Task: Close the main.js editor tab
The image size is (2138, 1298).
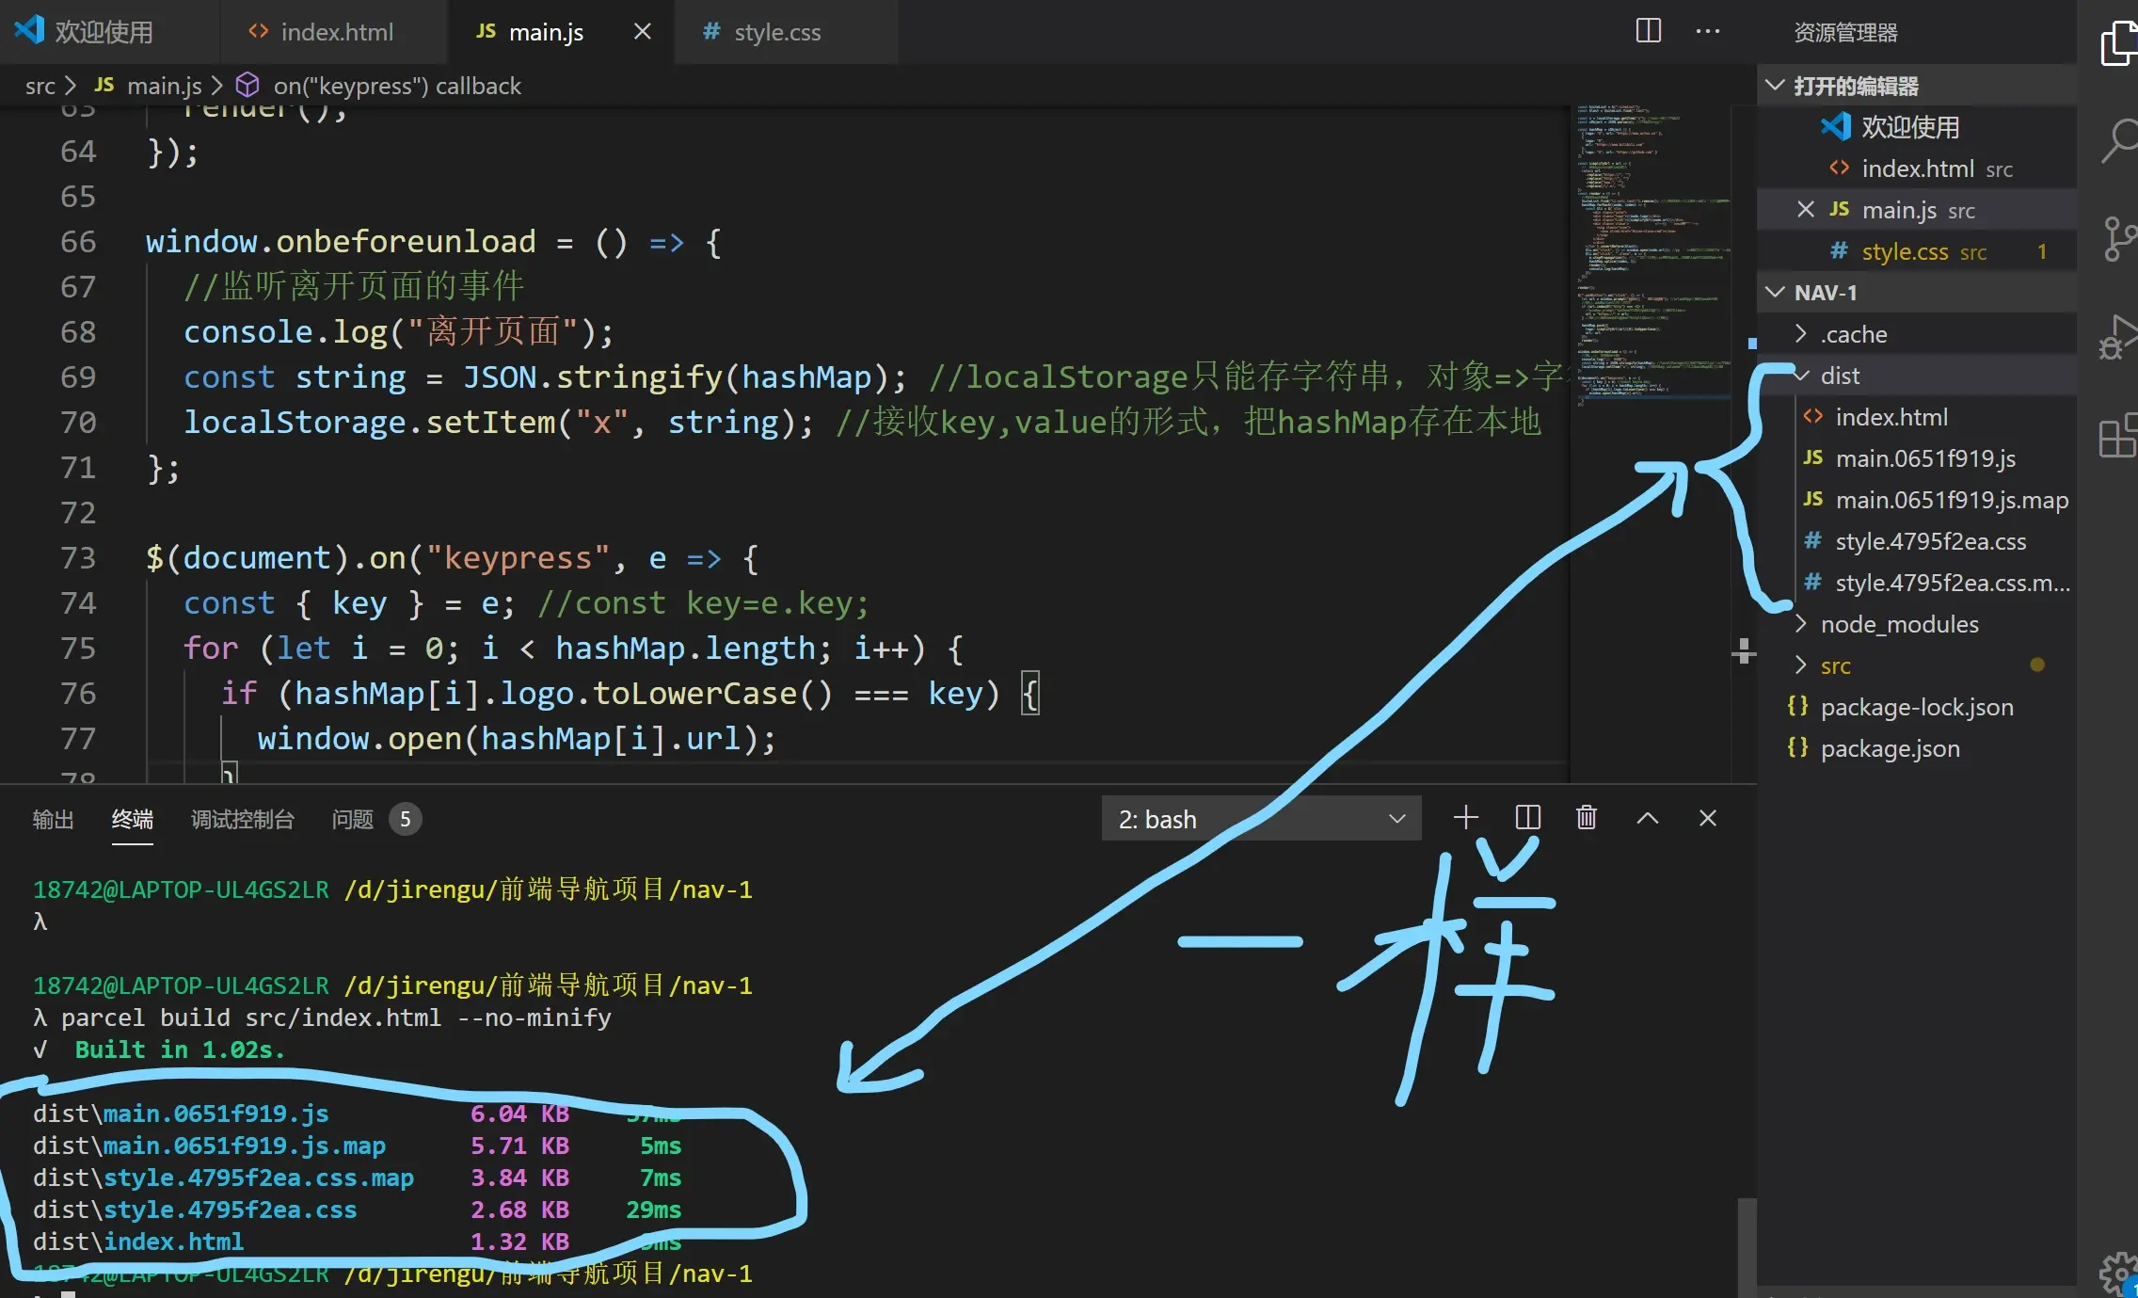Action: (642, 32)
